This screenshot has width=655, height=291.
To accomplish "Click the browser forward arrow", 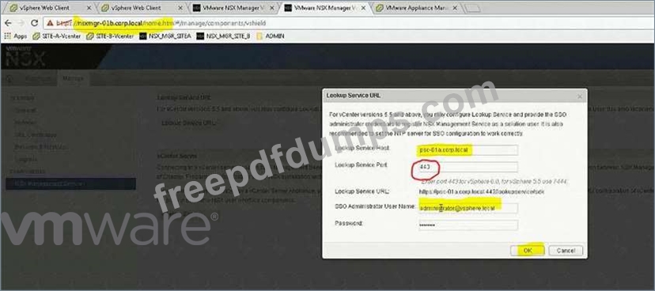I will pos(21,23).
